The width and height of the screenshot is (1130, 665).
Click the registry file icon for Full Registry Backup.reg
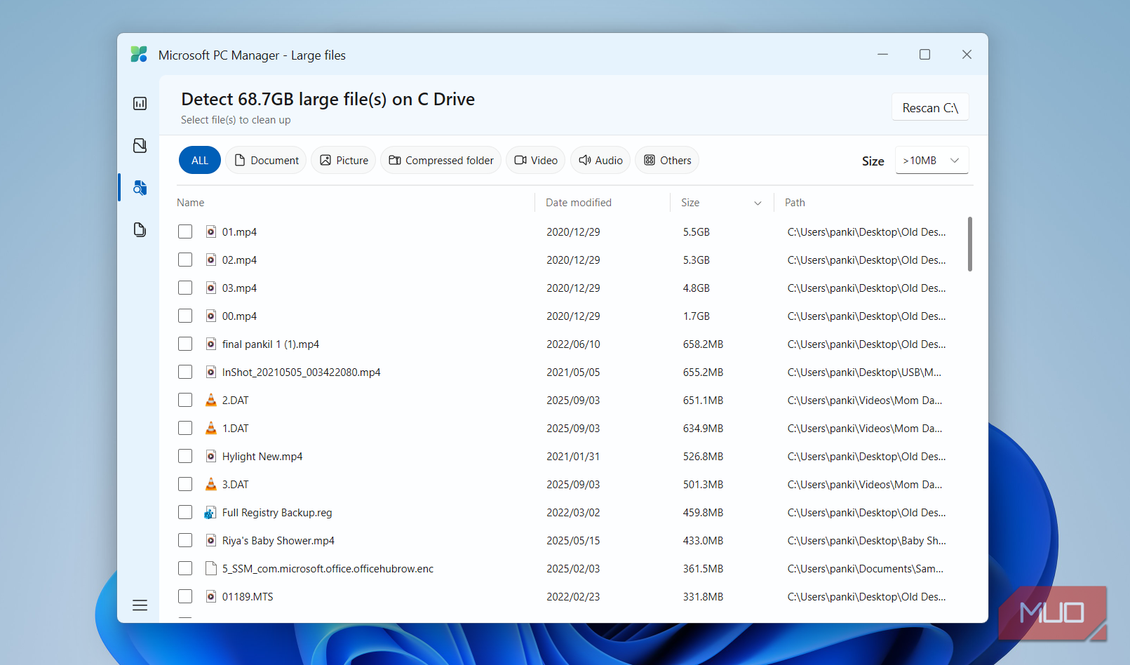pos(210,512)
